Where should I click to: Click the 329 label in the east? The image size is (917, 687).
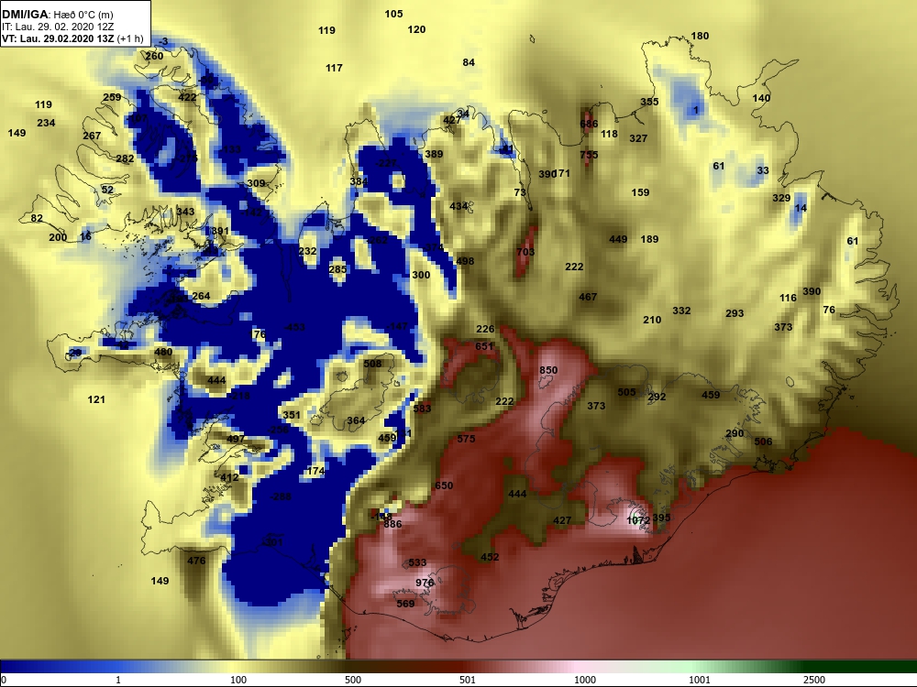pos(781,198)
